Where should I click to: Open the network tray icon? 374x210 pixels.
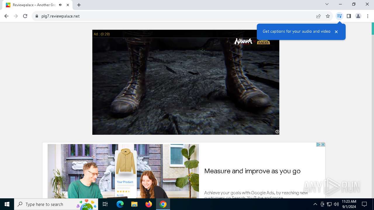(x=329, y=204)
